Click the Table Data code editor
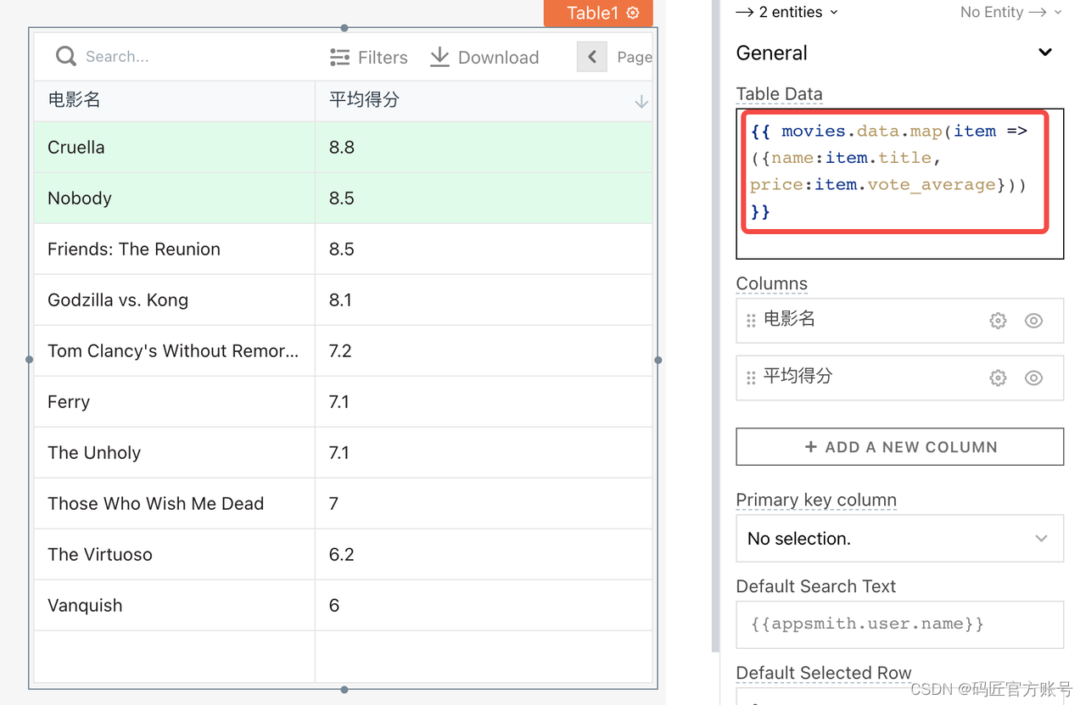The width and height of the screenshot is (1086, 705). tap(899, 183)
